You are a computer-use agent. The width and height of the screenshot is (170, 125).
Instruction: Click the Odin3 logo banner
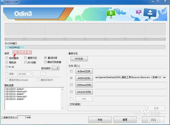click(x=23, y=14)
